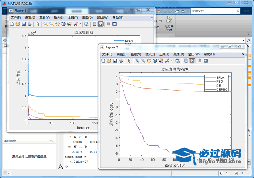Image resolution: width=254 pixels, height=178 pixels.
Task: Click Figure 2 dock arrow in menu bar
Action: click(x=243, y=54)
